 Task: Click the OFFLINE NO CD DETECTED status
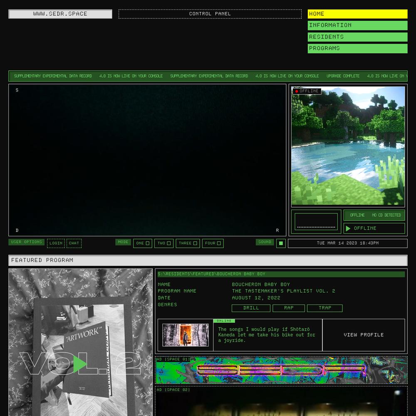(374, 215)
